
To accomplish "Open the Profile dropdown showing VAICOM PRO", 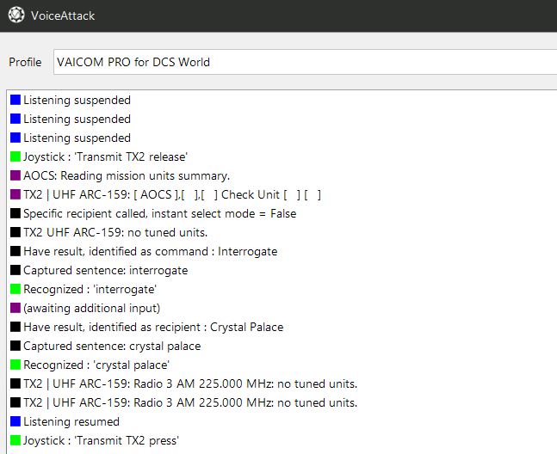I will tap(305, 62).
